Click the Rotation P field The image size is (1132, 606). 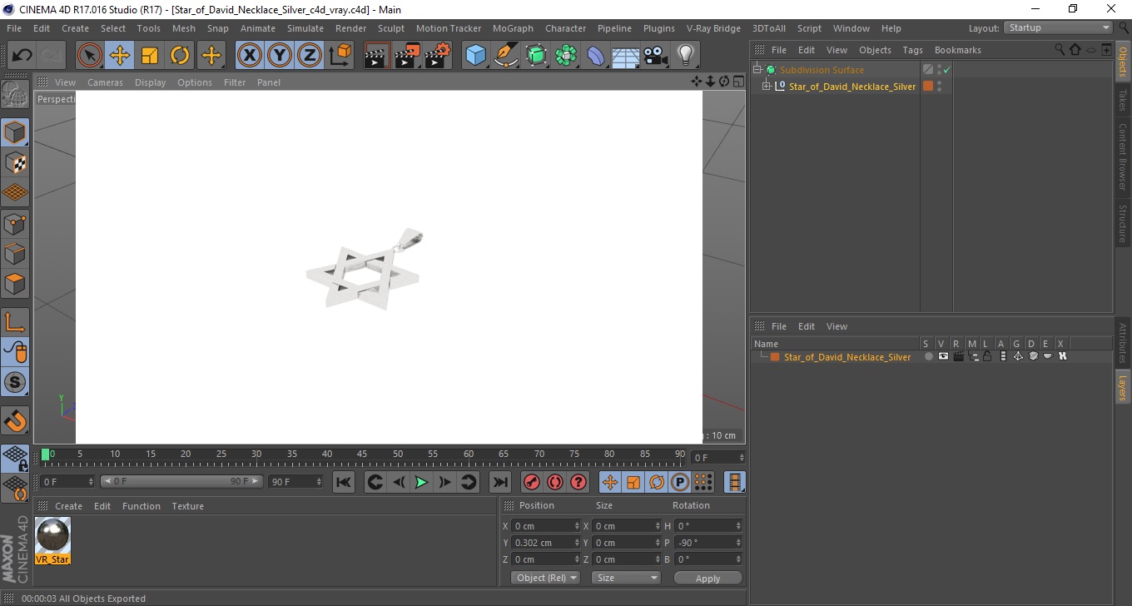tap(707, 543)
